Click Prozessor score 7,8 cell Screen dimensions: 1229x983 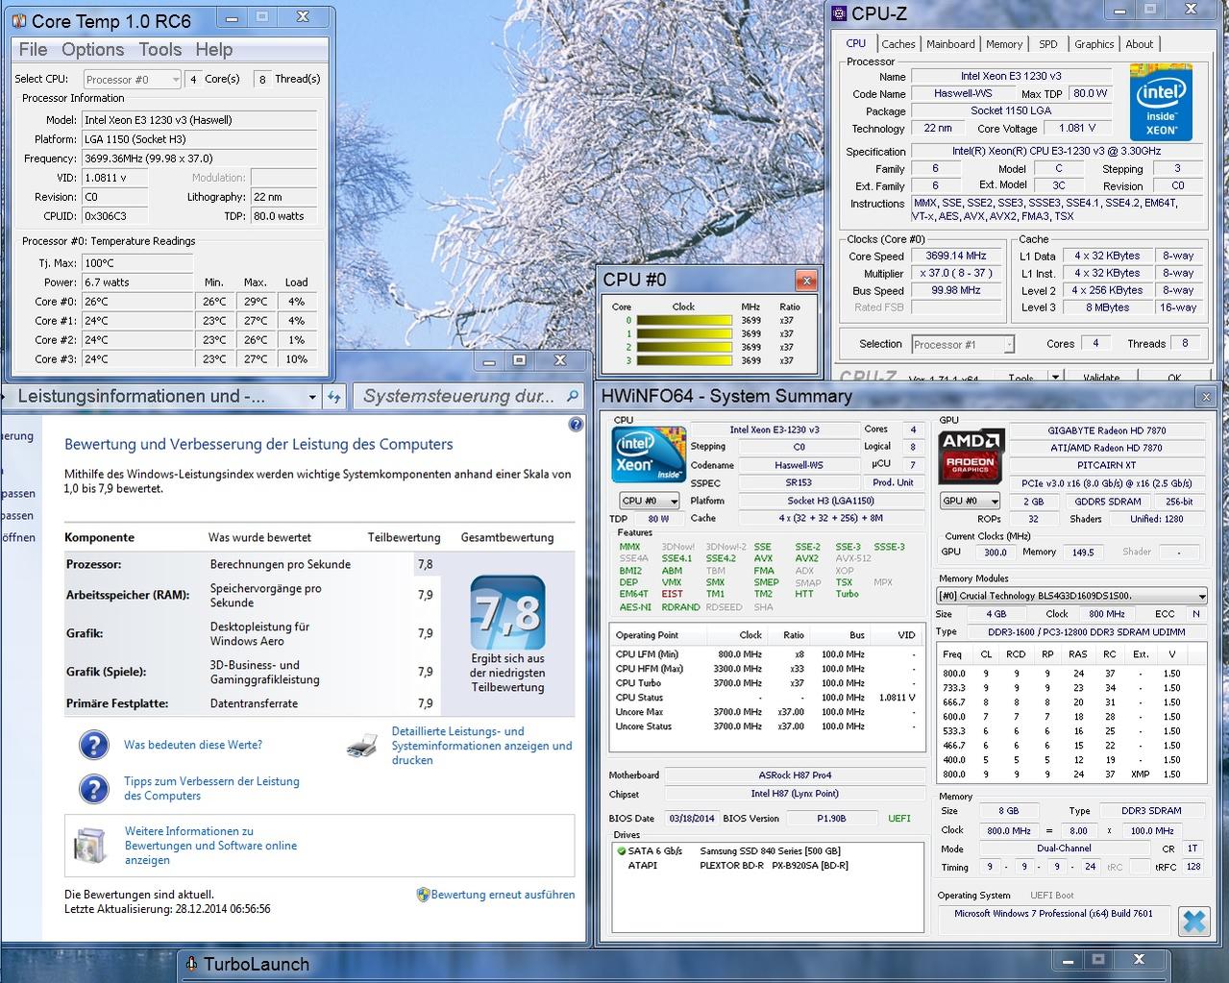pos(426,564)
